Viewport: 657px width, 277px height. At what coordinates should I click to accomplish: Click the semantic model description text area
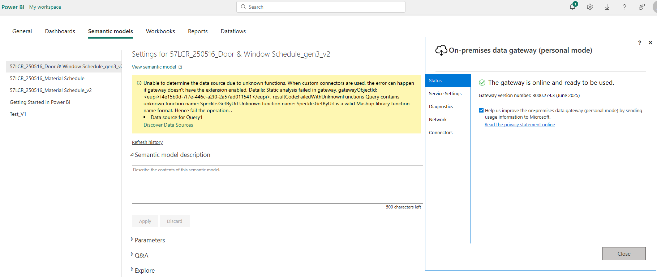point(277,185)
